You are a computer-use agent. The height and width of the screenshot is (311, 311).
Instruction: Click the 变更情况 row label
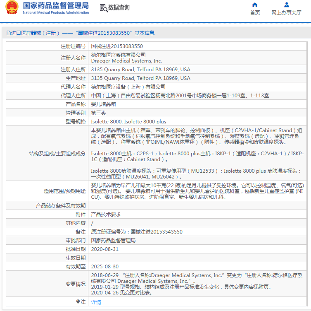[x=76, y=284]
